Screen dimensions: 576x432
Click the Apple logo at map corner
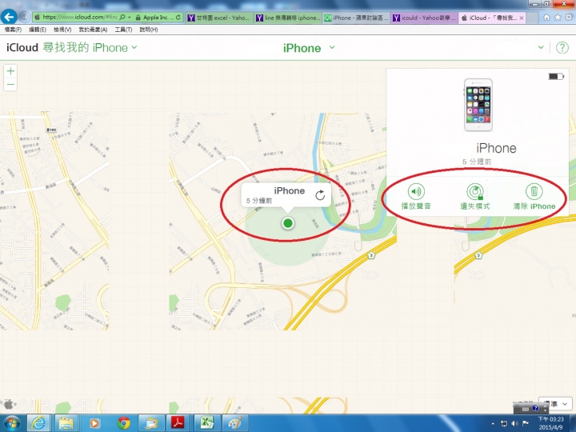[x=9, y=405]
